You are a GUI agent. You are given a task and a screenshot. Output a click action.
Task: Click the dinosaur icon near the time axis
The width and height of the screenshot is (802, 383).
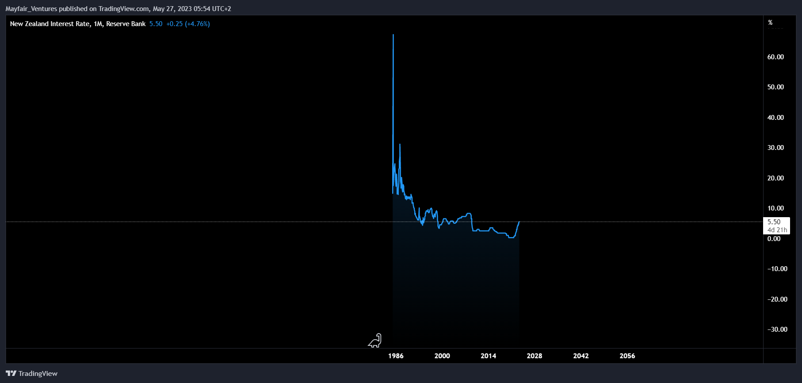375,341
